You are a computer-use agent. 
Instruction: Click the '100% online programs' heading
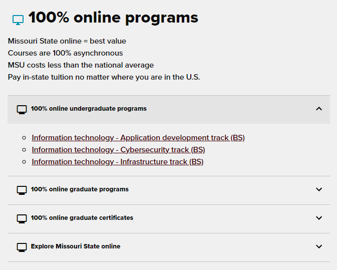113,18
